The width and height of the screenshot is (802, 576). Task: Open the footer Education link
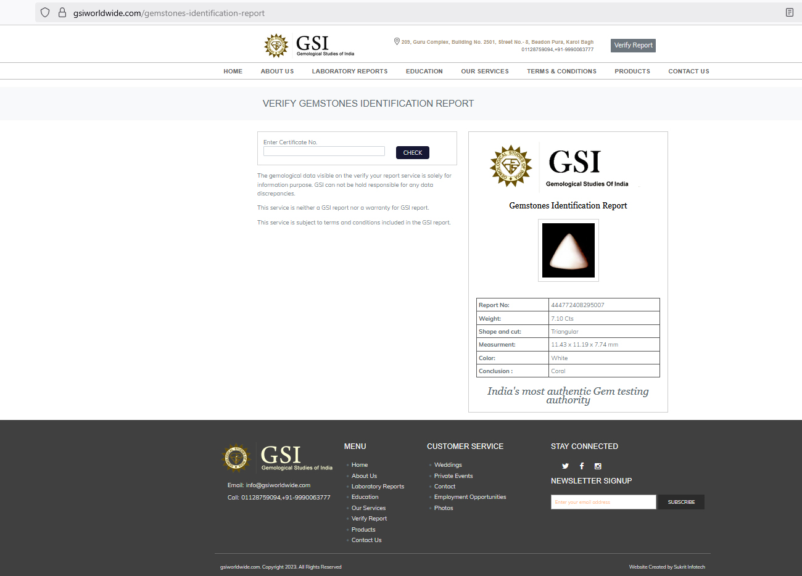pyautogui.click(x=365, y=497)
